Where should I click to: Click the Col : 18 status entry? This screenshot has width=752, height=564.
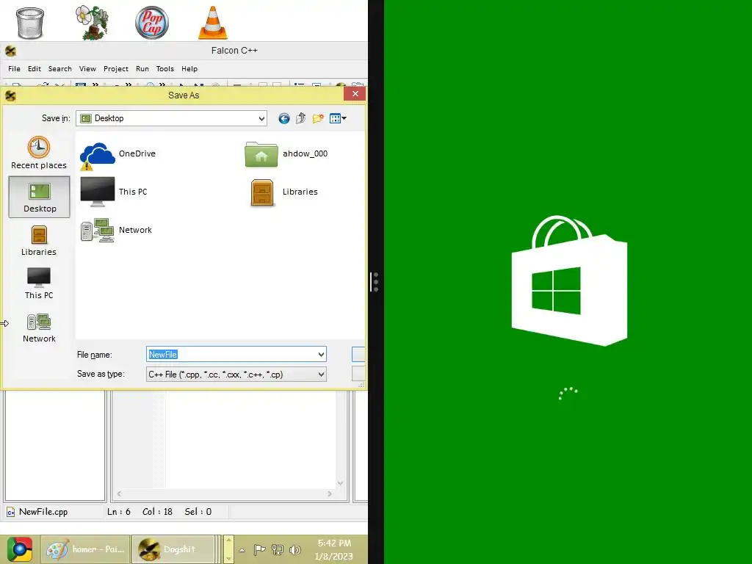click(x=157, y=512)
